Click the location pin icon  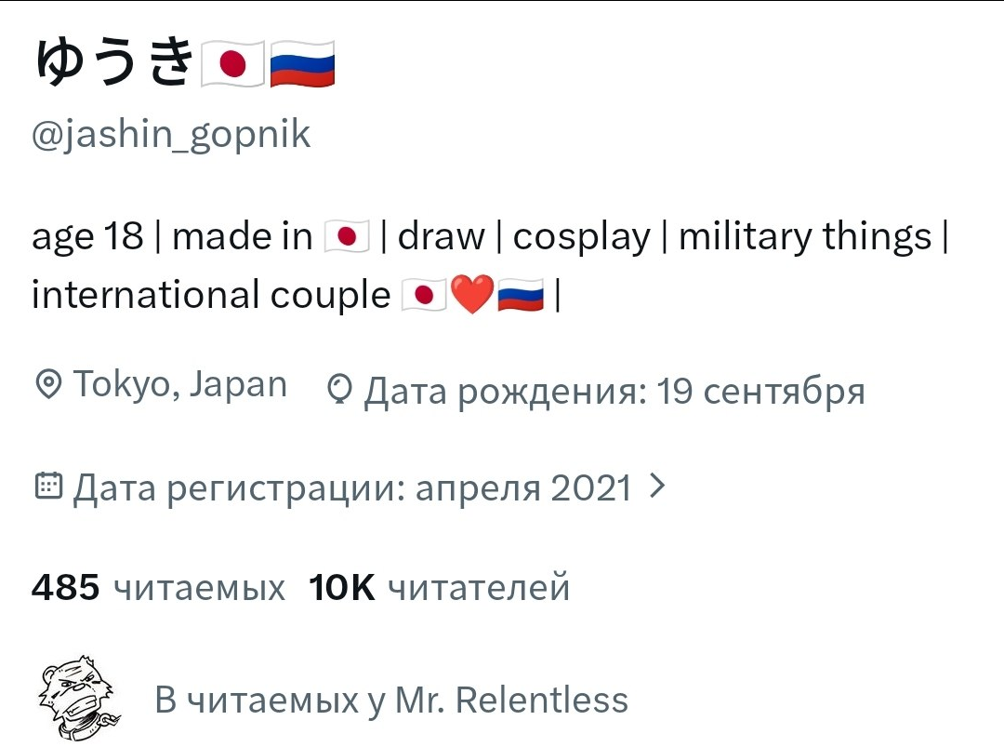[48, 384]
